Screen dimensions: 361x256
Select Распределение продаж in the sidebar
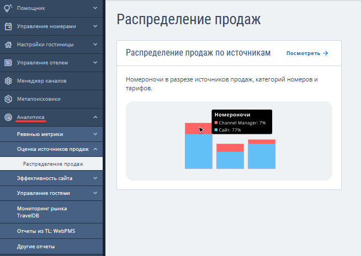click(53, 164)
